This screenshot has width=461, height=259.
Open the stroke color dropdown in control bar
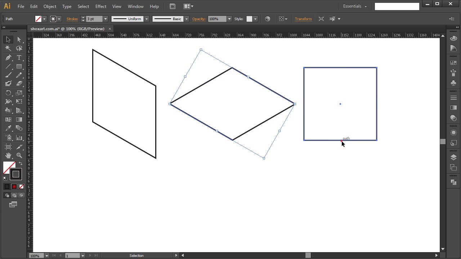point(59,19)
